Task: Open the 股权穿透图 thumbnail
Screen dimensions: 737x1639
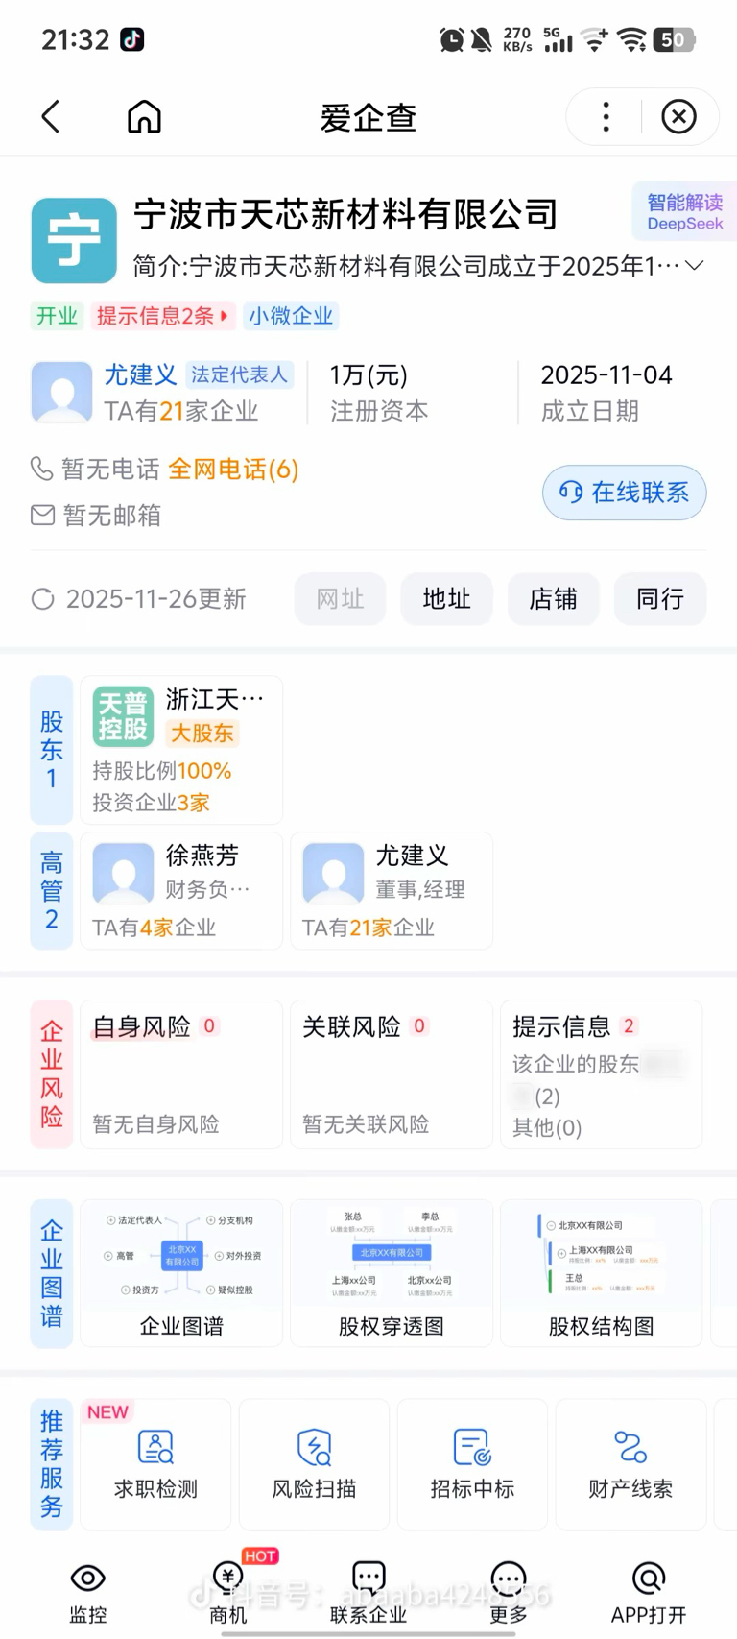Action: 392,1272
